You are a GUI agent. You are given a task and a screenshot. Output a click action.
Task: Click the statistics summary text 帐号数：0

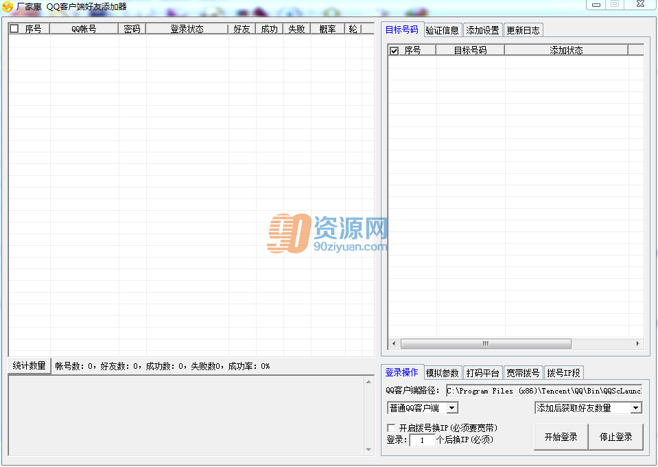click(74, 366)
